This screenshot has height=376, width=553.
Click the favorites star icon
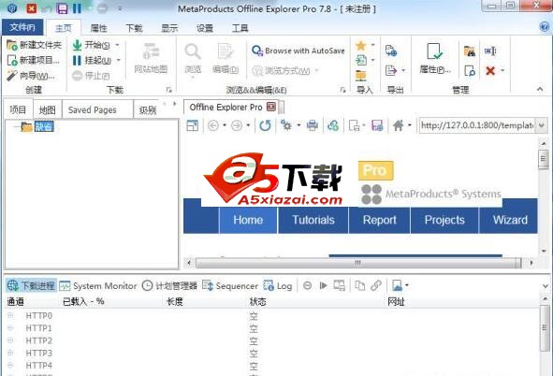coord(361,46)
